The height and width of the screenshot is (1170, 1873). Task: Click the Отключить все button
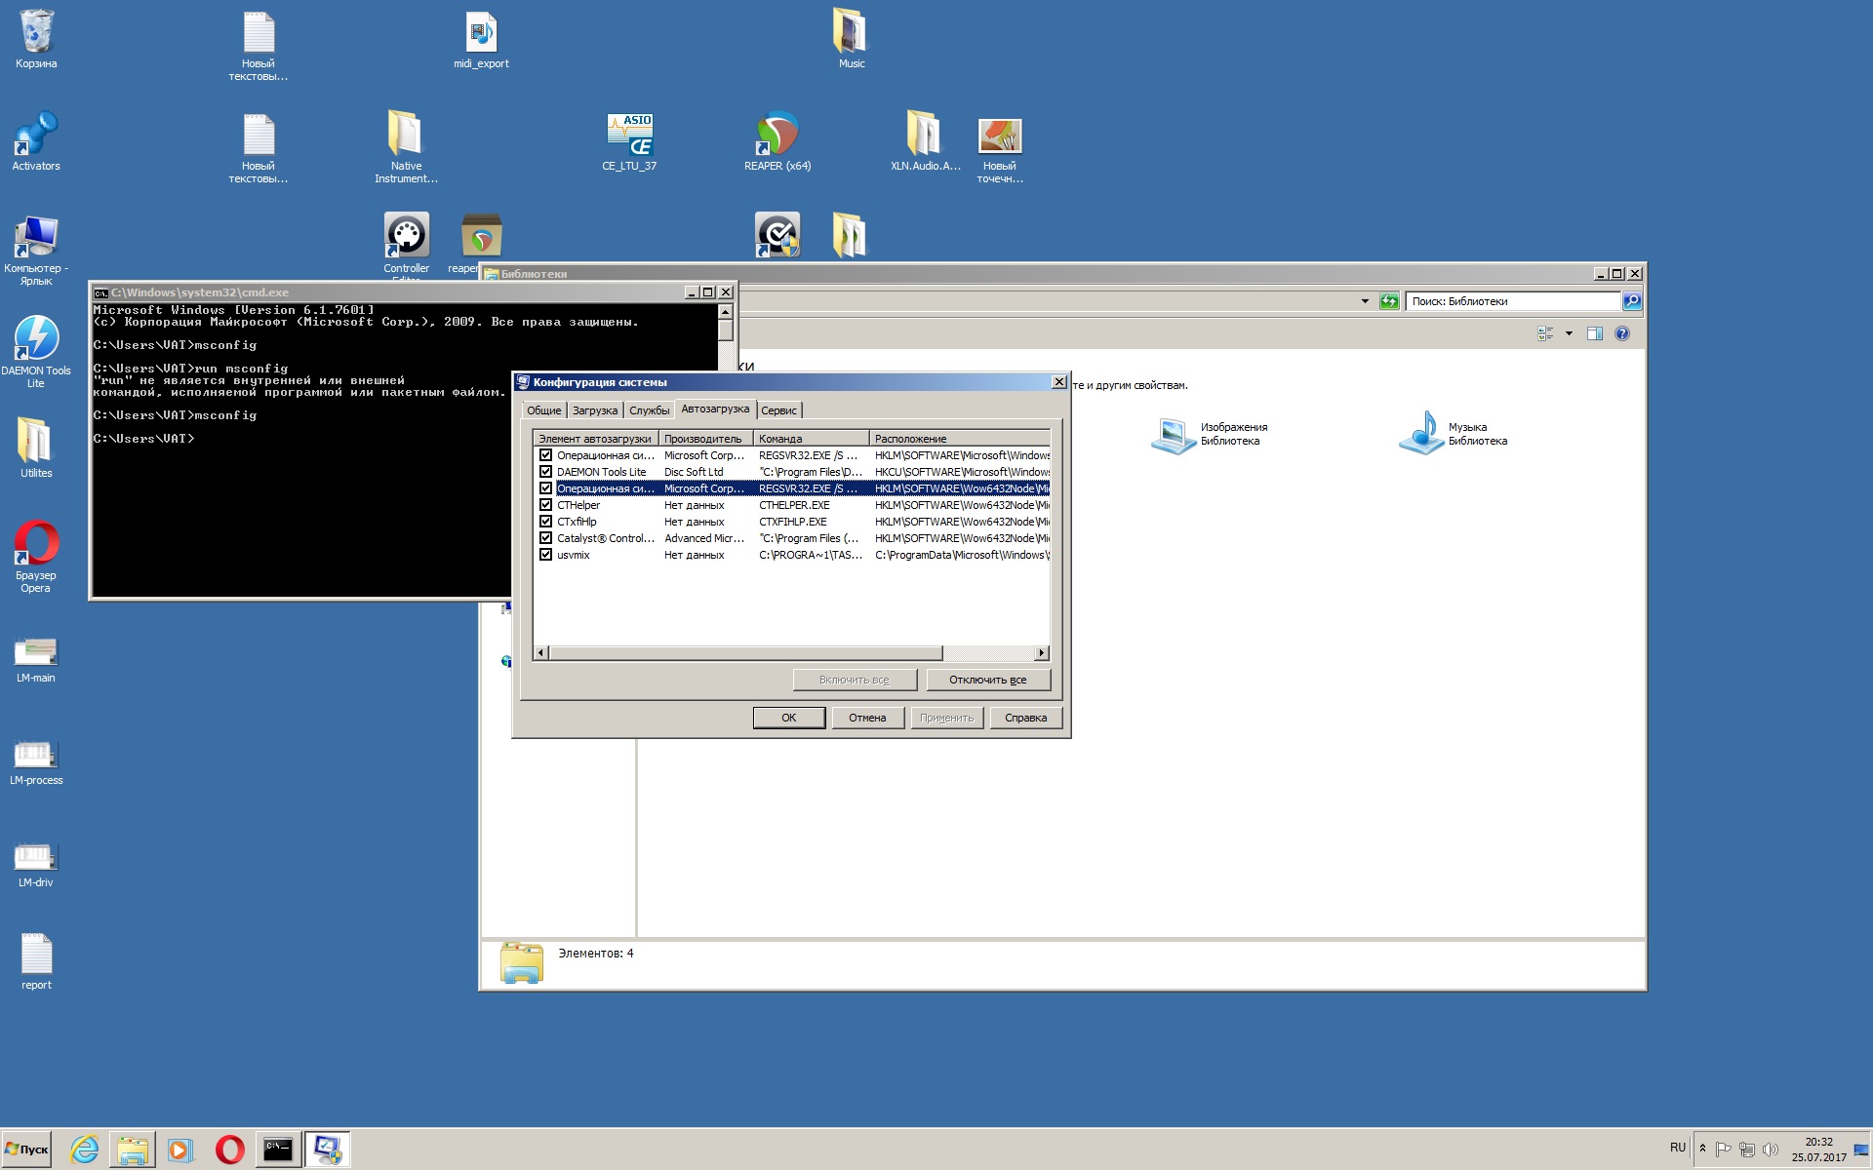(987, 680)
